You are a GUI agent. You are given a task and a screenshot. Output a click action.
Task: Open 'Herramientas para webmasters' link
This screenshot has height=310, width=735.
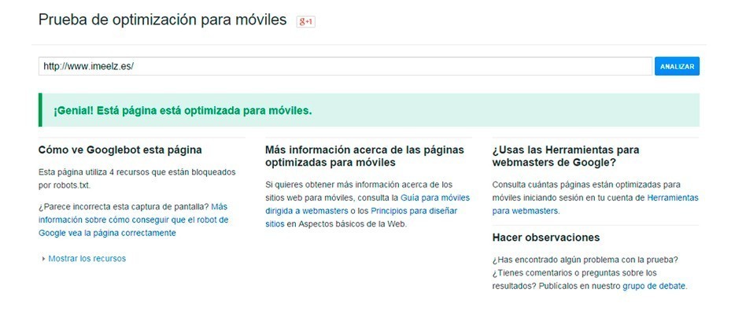tap(595, 204)
